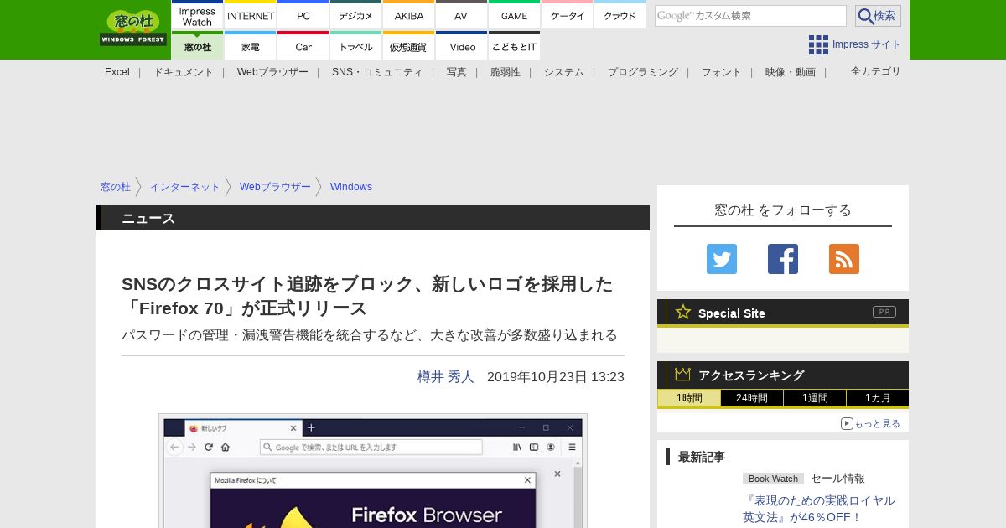Viewport: 1006px width, 528px height.
Task: Open the PC site tab
Action: pyautogui.click(x=303, y=16)
